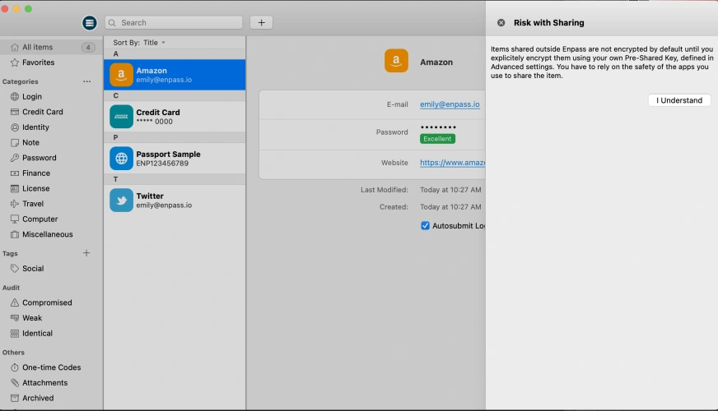Open the emily@enpass.io email link
This screenshot has width=718, height=411.
coord(450,104)
